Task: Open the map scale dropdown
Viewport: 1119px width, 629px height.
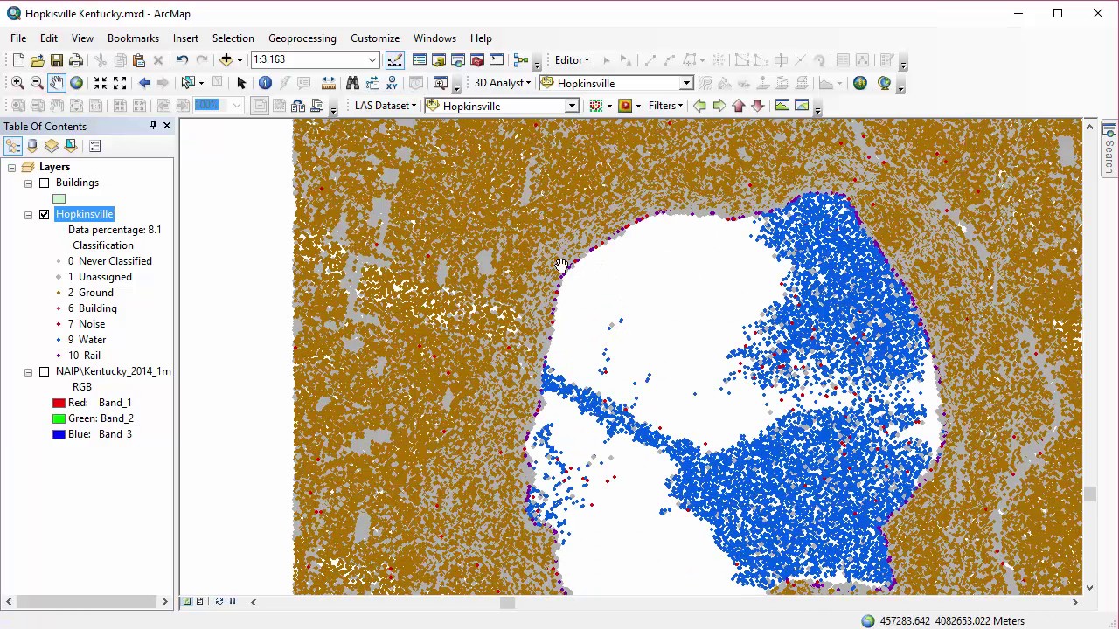Action: [x=372, y=59]
